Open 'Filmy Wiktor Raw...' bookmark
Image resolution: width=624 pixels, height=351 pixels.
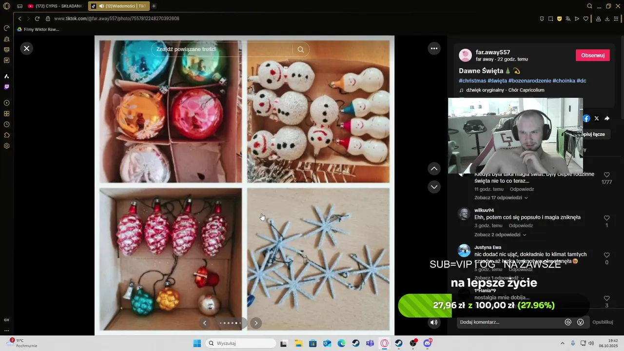[x=38, y=29]
